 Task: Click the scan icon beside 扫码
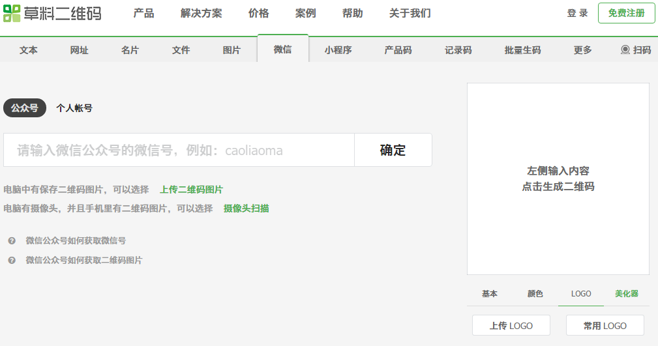[x=625, y=50]
